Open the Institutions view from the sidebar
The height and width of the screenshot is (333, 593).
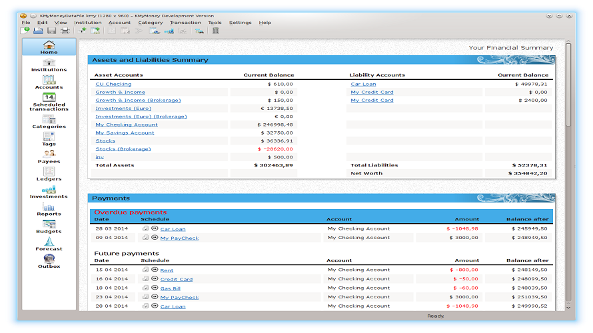coord(49,65)
